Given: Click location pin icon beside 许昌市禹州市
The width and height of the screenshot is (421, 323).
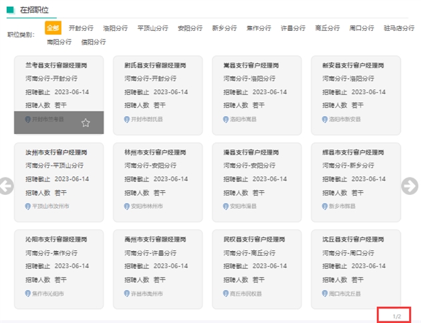Looking at the screenshot, I should [x=127, y=293].
